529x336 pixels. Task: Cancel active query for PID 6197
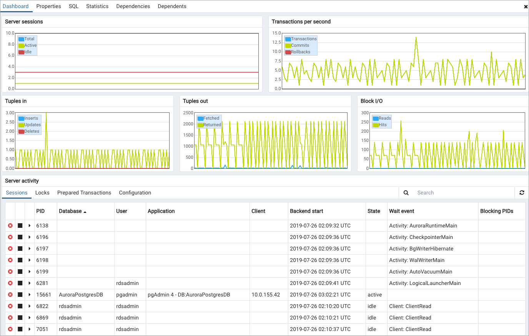coord(20,249)
